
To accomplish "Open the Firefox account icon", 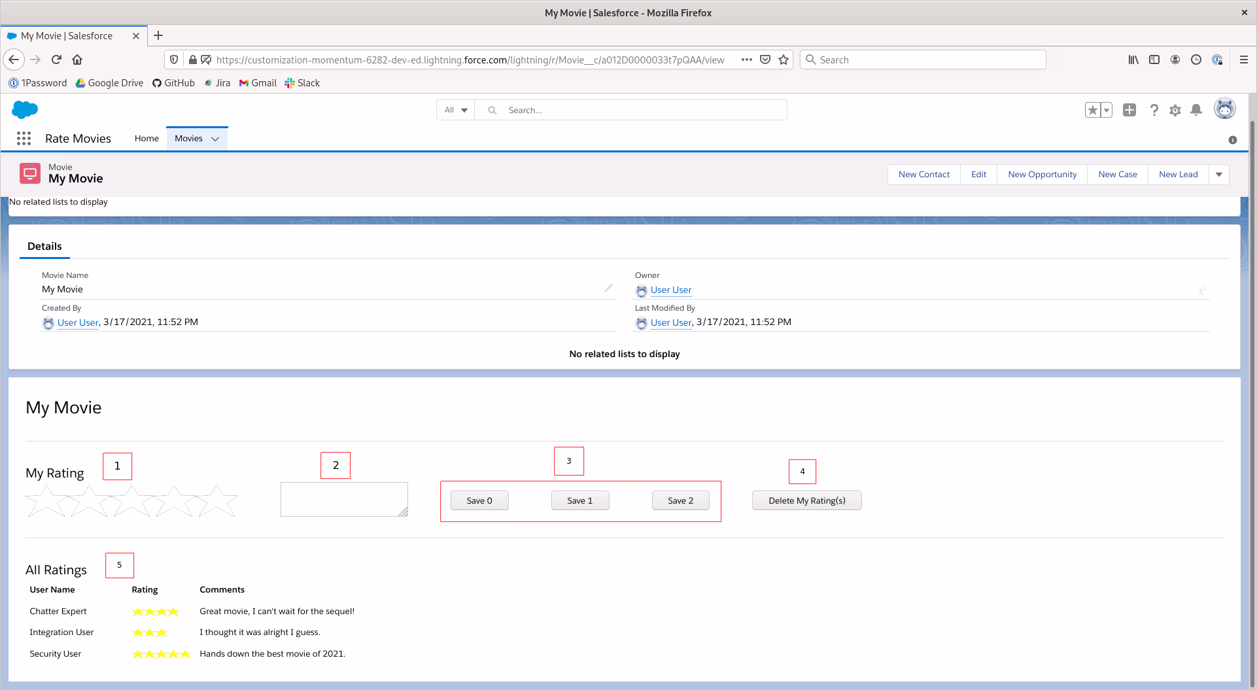I will coord(1175,60).
